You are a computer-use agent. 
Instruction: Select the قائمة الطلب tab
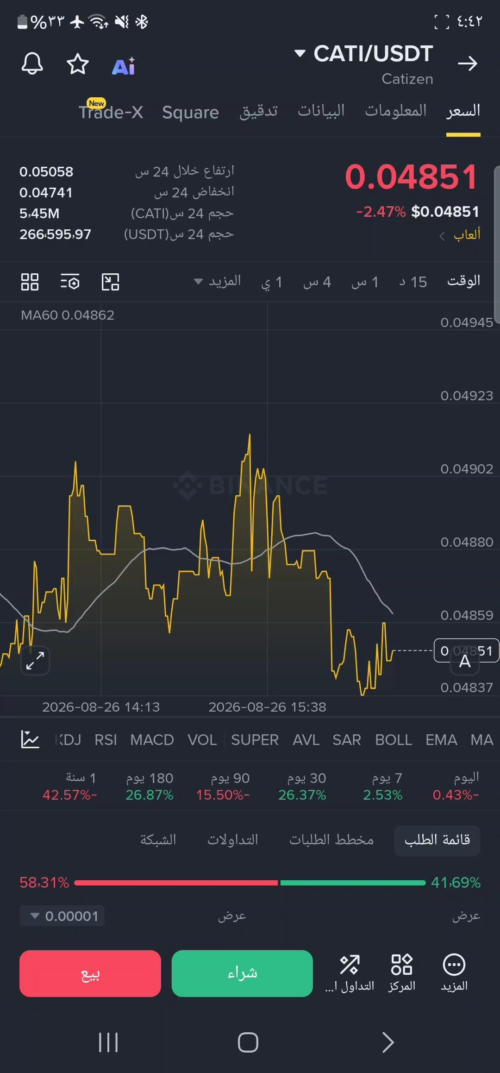tap(437, 840)
